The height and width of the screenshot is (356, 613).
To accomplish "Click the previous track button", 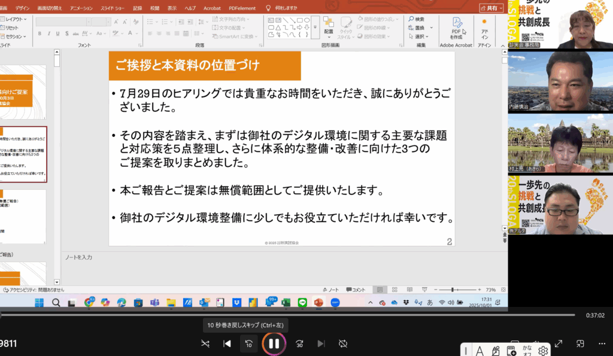I will 227,343.
